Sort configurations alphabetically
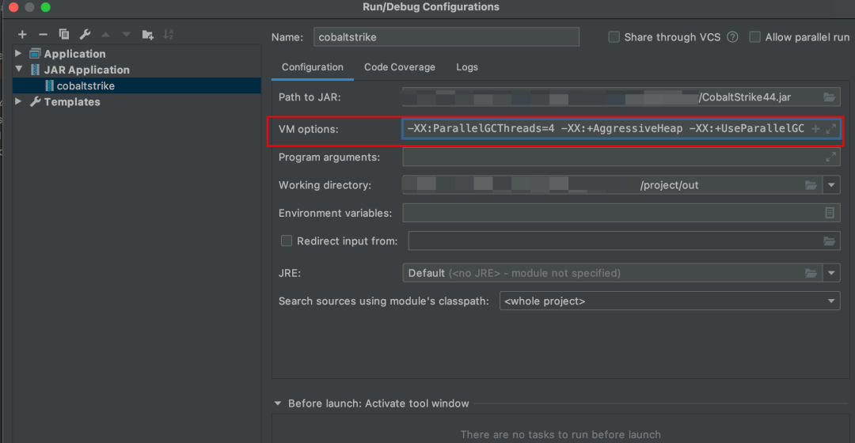This screenshot has width=855, height=443. click(169, 34)
